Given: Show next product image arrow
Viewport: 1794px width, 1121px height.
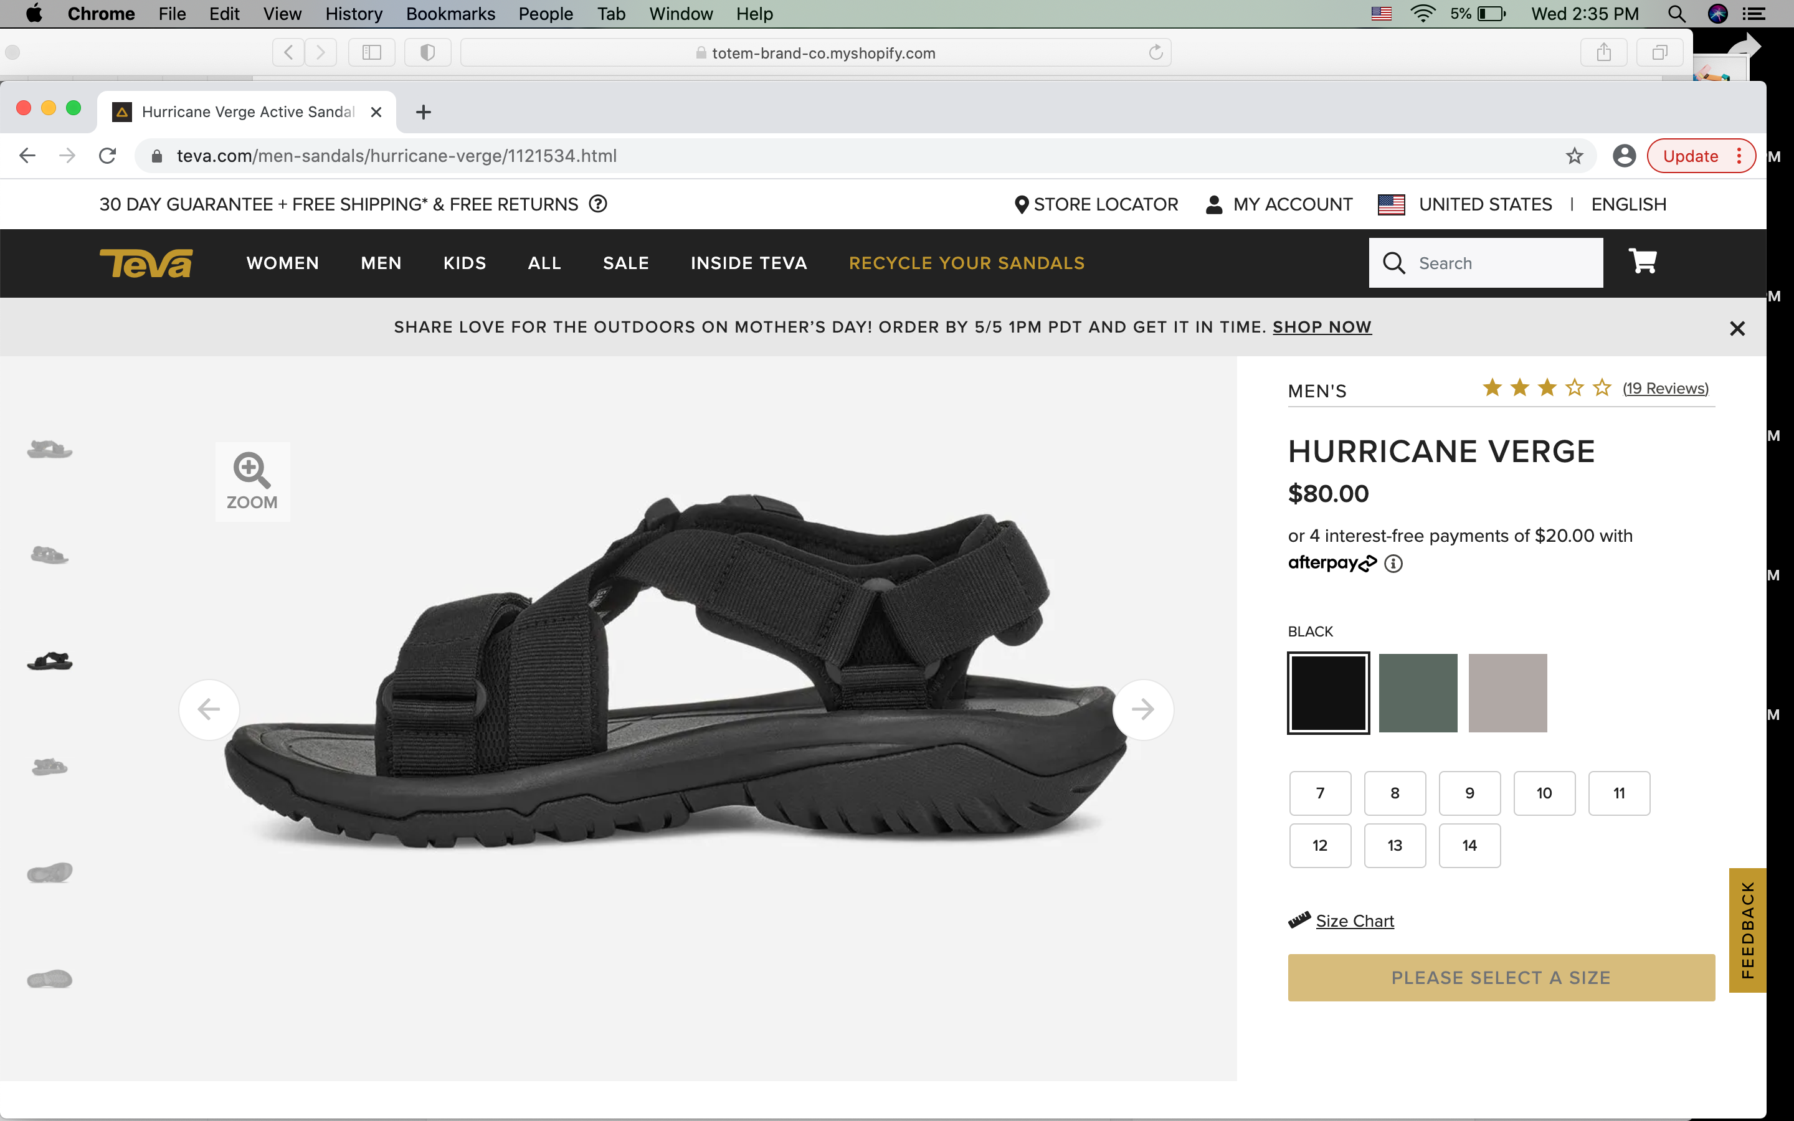Looking at the screenshot, I should 1142,709.
